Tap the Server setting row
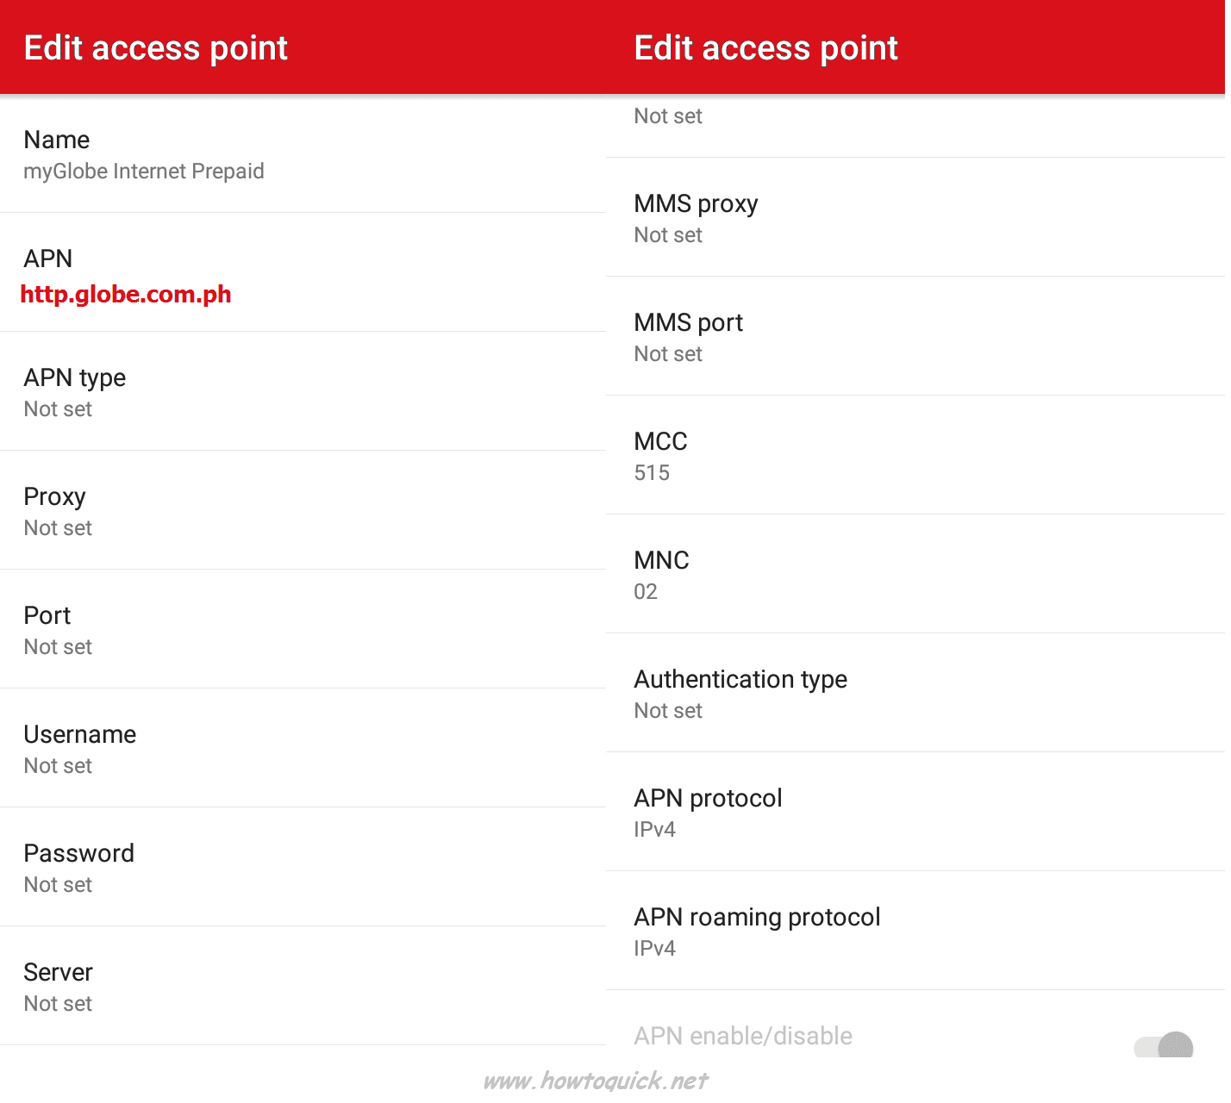1231x1103 pixels. click(303, 986)
